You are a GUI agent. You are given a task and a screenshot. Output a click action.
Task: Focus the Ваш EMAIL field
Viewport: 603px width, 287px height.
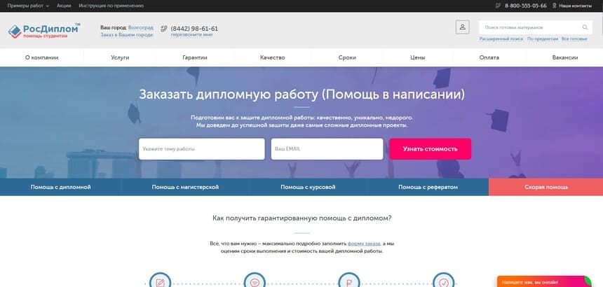(x=327, y=149)
